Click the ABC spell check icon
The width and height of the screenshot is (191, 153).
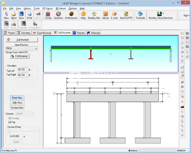pos(38,15)
